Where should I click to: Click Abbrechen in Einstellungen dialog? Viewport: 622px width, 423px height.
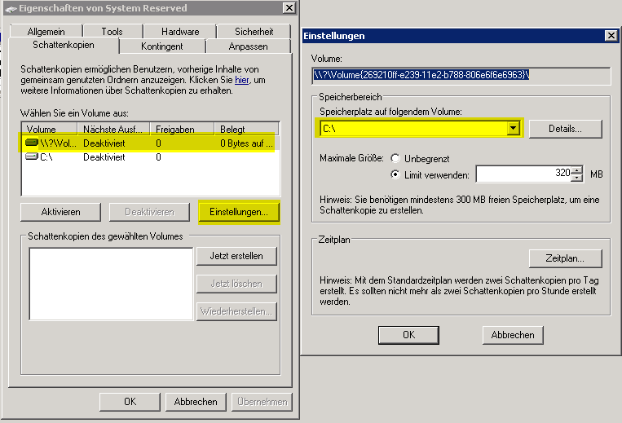(513, 335)
